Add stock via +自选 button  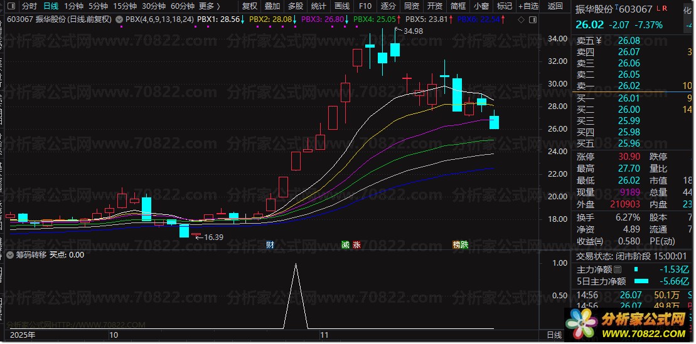[x=528, y=6]
